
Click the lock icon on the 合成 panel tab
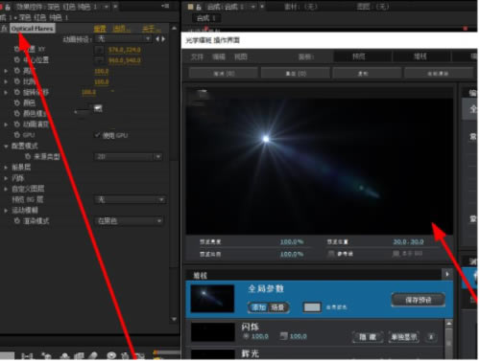pyautogui.click(x=199, y=7)
